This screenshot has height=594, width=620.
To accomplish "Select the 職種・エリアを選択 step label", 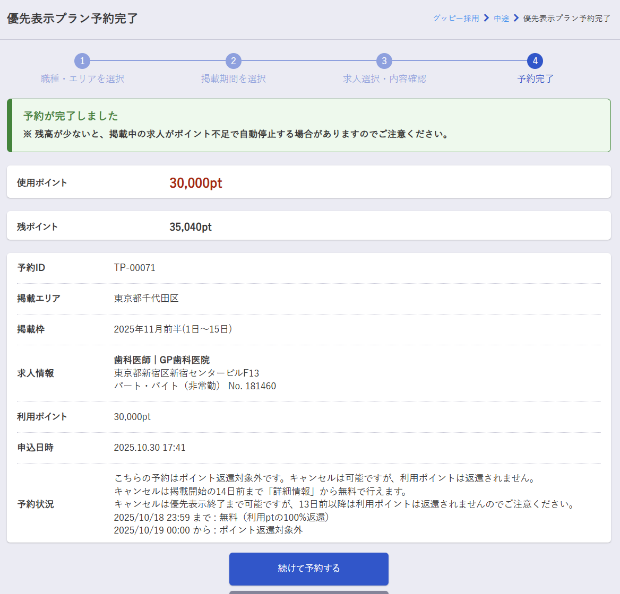I will point(82,78).
